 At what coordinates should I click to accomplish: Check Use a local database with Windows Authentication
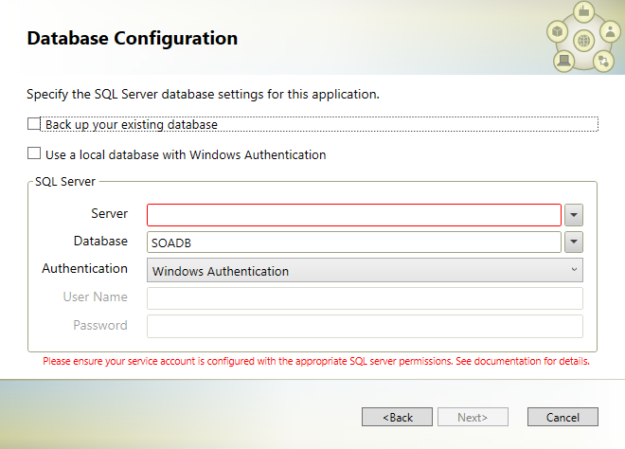(x=34, y=153)
